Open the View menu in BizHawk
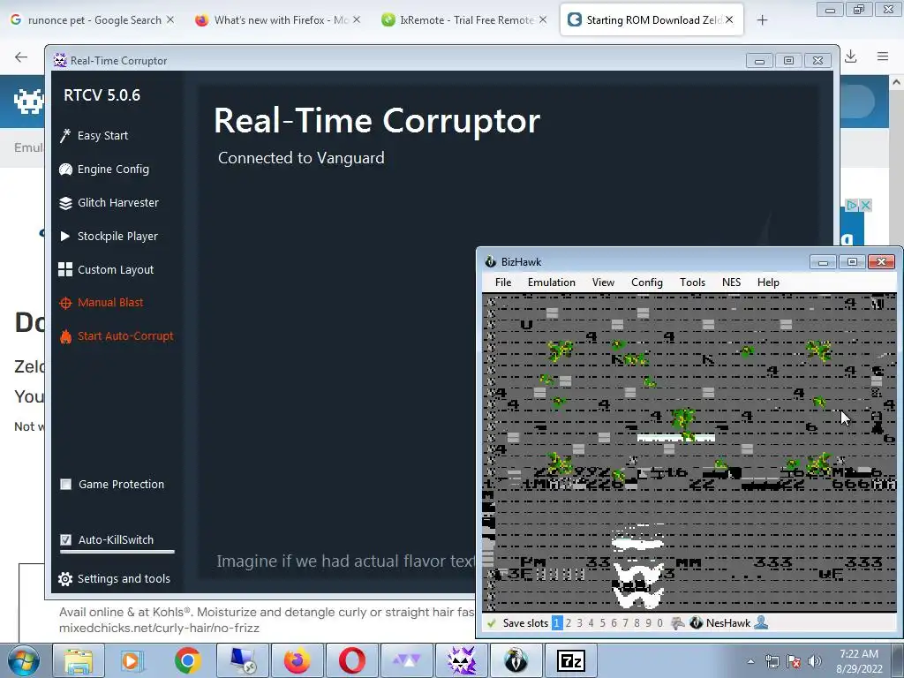This screenshot has height=678, width=904. tap(603, 282)
